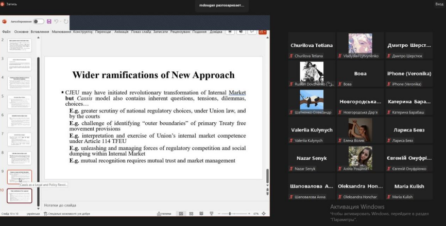Click the slide editor vertical scrollbar thumb

click(267, 176)
